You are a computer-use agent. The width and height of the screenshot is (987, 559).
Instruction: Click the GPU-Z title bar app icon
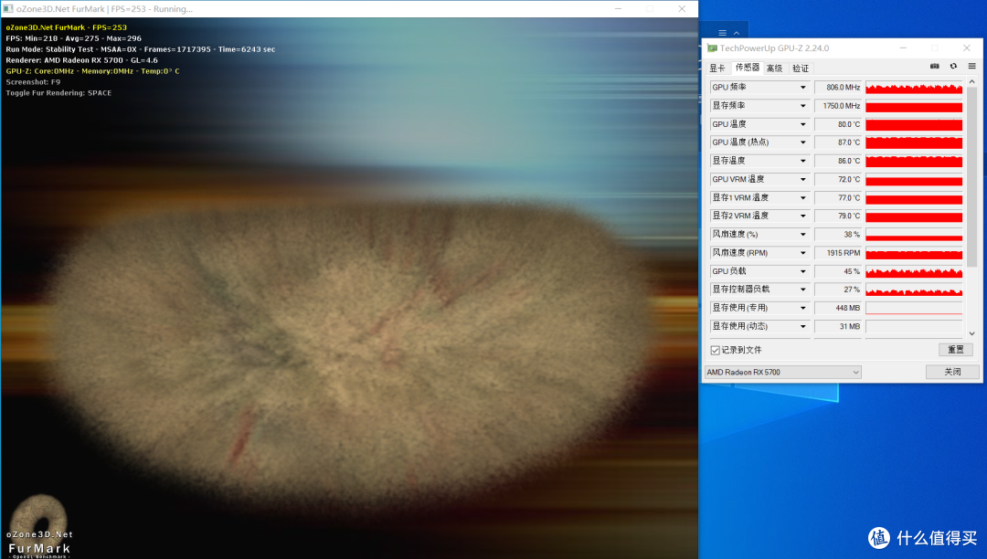click(712, 47)
